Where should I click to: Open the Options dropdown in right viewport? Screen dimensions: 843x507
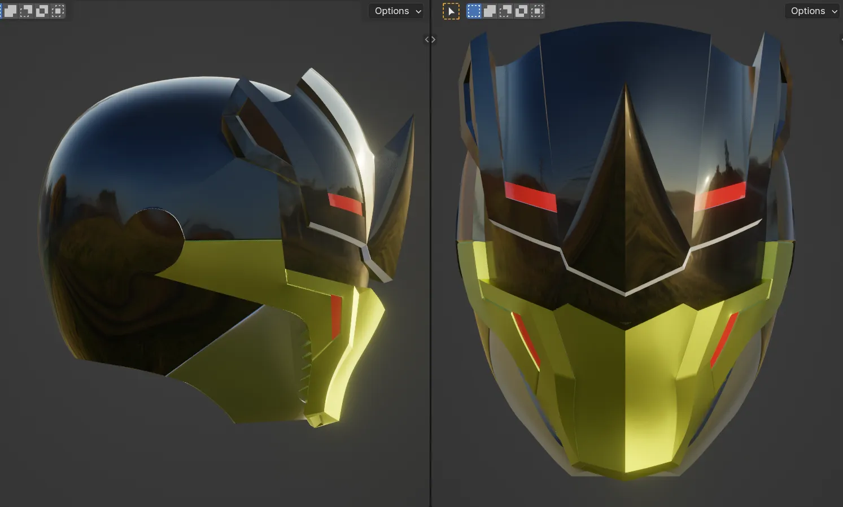click(812, 11)
